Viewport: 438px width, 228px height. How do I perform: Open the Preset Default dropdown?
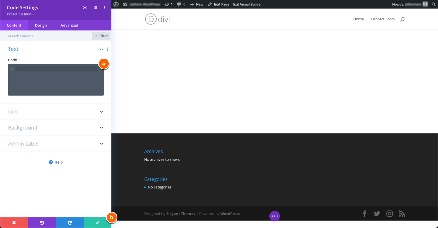[20, 14]
